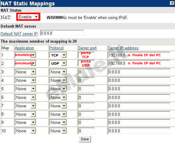The height and width of the screenshot is (144, 175).
Task: Click the Save button
Action: pyautogui.click(x=85, y=139)
